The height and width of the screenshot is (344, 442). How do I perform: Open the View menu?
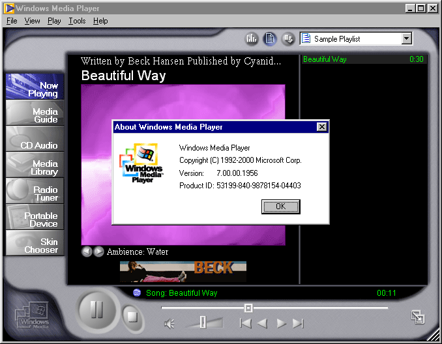point(32,21)
